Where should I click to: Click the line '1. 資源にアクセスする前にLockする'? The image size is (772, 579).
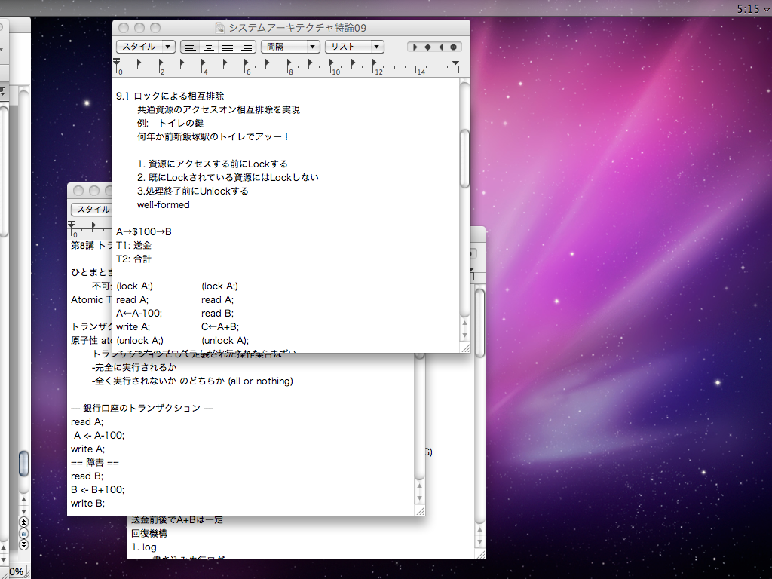pyautogui.click(x=212, y=164)
